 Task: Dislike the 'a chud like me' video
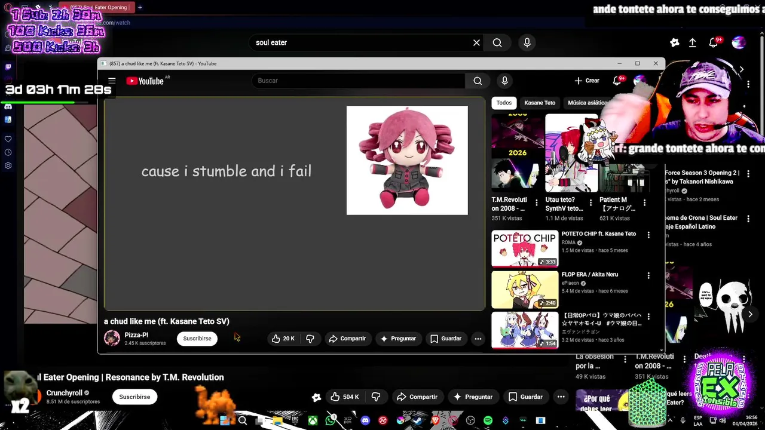coord(310,339)
